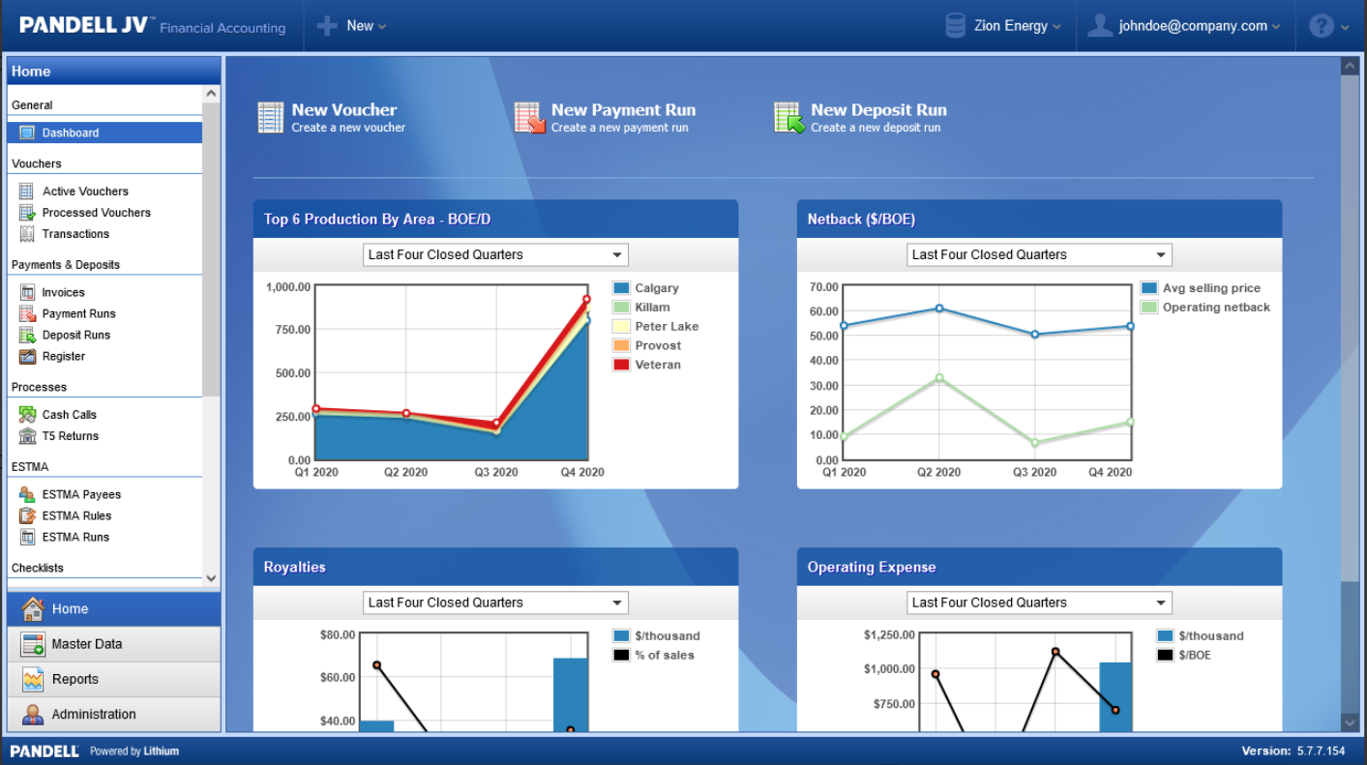Viewport: 1367px width, 765px height.
Task: Click the Killam legend color swatch
Action: point(621,308)
